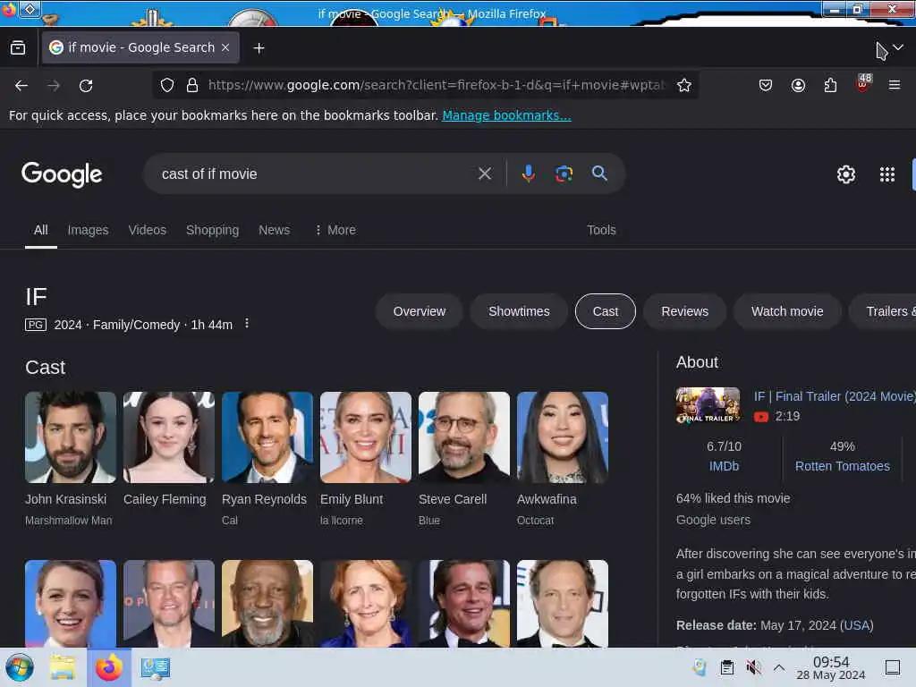Select the Cast chip
This screenshot has width=916, height=687.
coord(606,311)
